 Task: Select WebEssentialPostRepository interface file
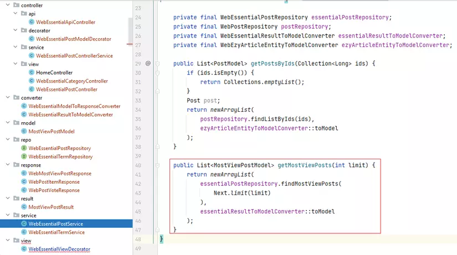click(x=59, y=148)
